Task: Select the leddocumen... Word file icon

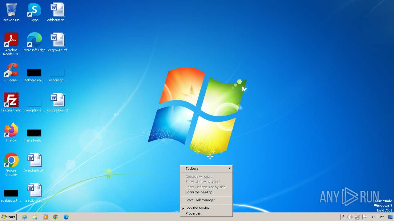Action: click(57, 12)
